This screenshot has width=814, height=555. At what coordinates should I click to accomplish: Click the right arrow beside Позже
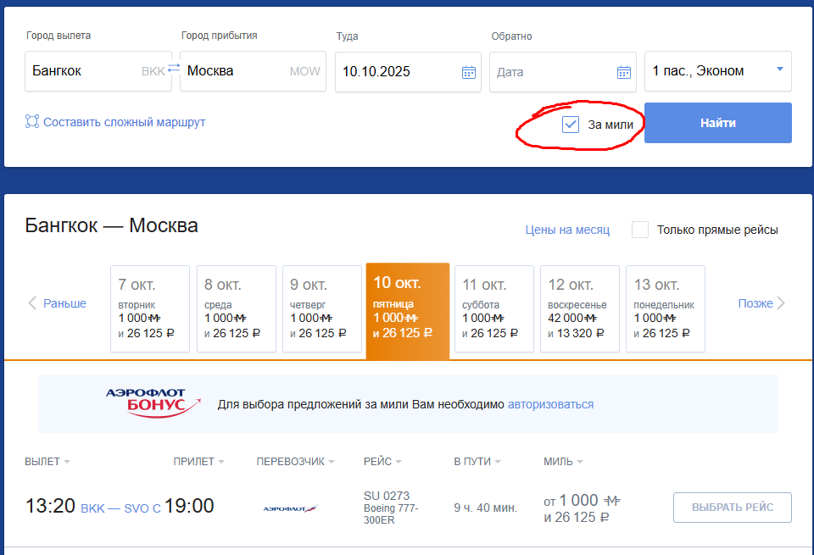(x=781, y=302)
